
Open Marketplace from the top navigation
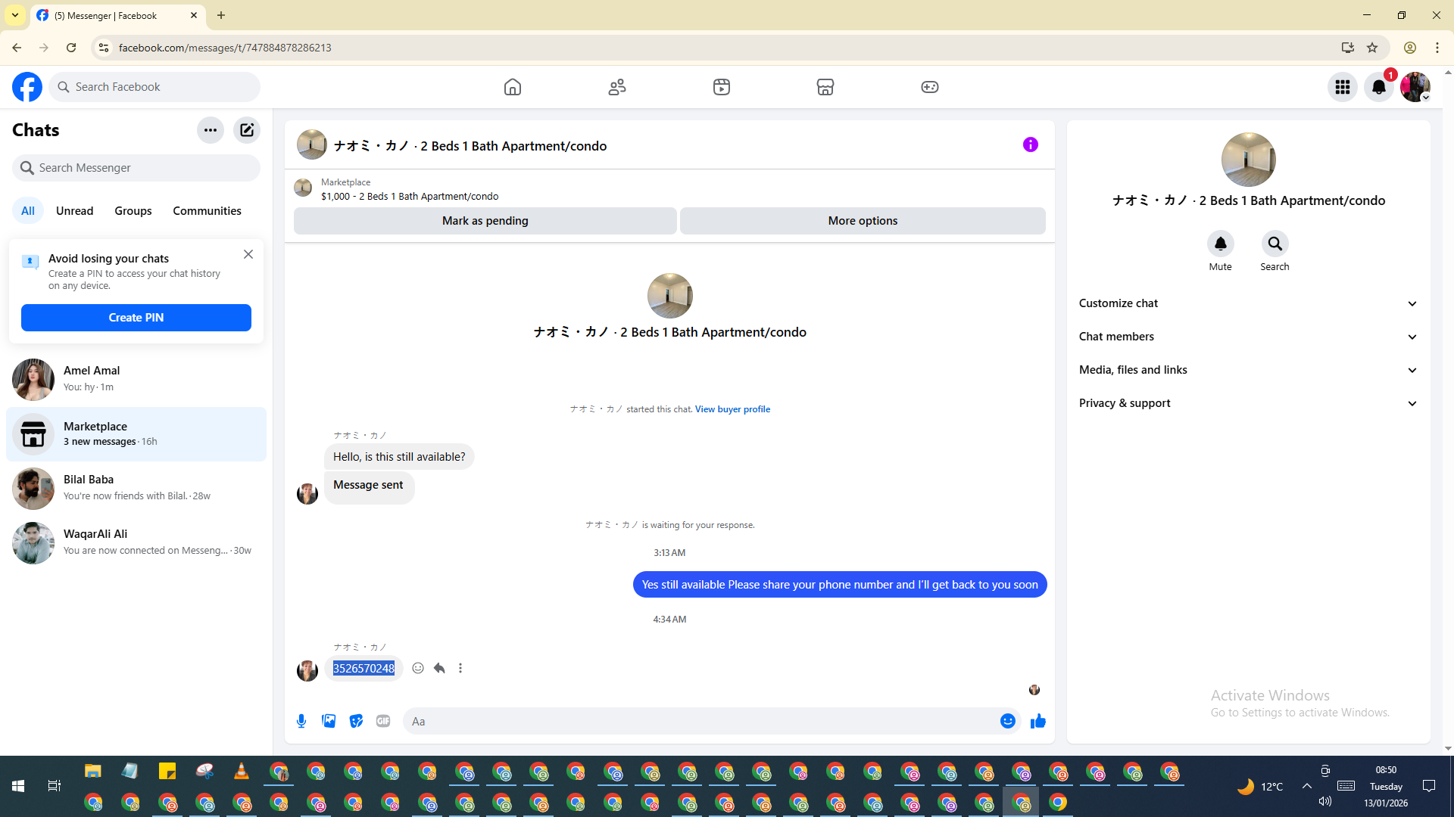825,87
